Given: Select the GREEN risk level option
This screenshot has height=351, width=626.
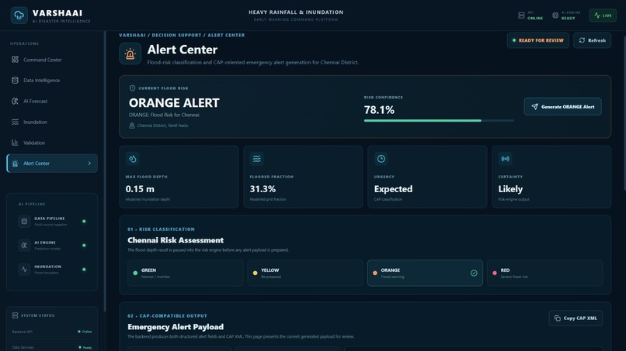Looking at the screenshot, I should tap(186, 273).
